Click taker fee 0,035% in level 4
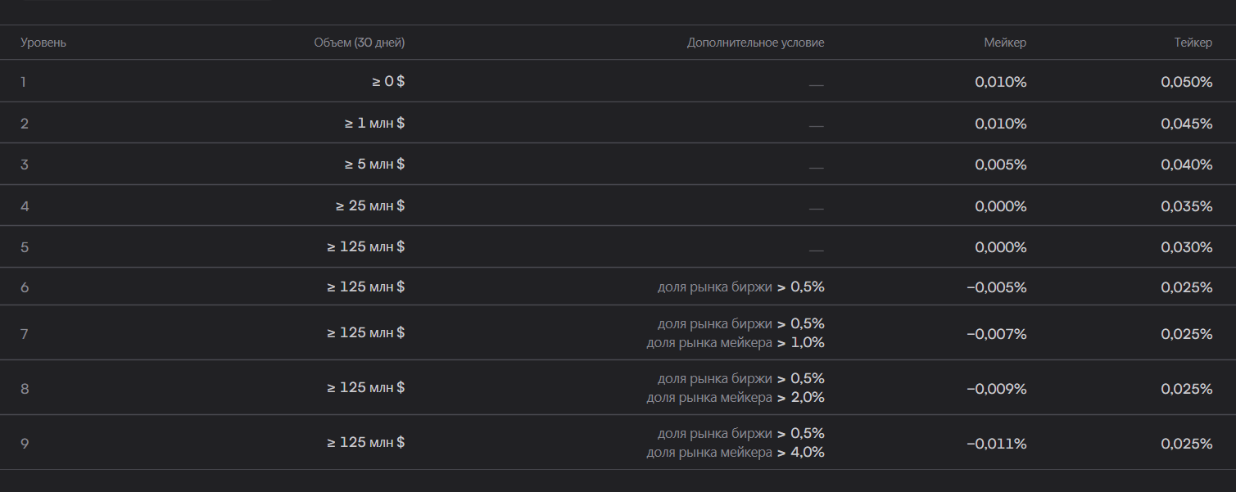The width and height of the screenshot is (1236, 492). [x=1187, y=206]
